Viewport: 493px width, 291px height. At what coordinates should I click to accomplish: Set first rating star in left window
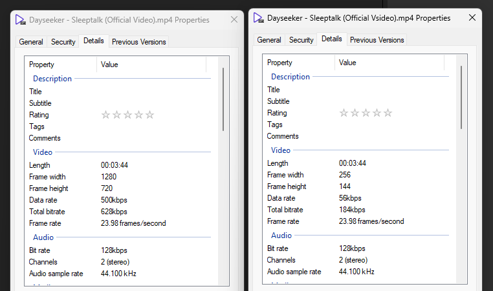[105, 115]
